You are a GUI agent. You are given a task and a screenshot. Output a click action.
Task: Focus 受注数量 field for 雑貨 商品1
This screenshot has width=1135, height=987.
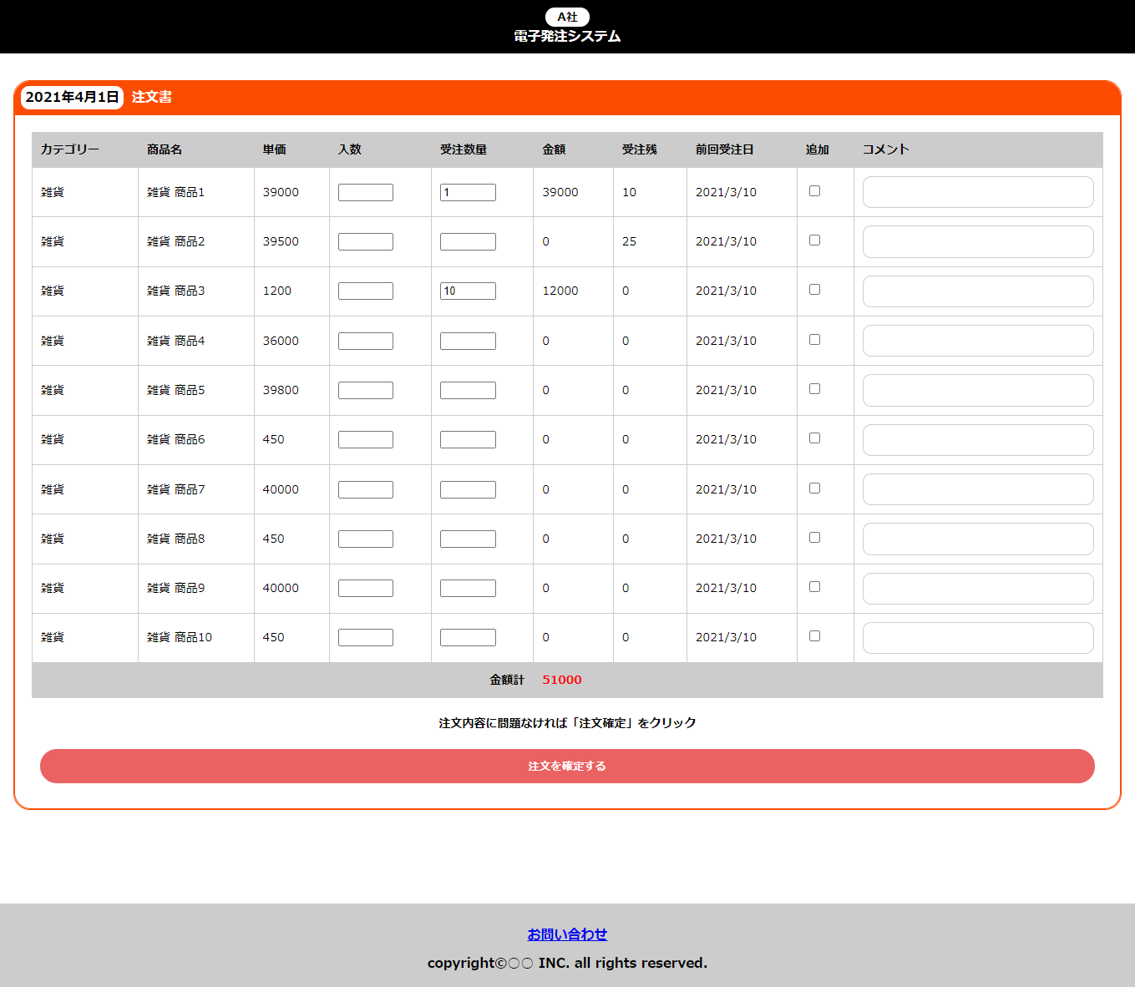click(468, 192)
